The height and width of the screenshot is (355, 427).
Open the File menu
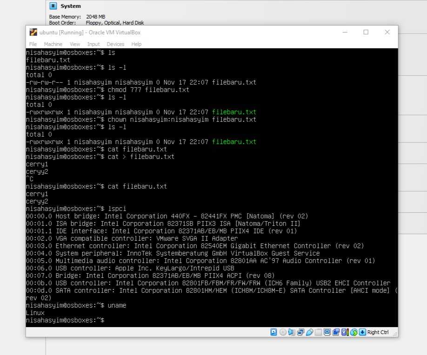pyautogui.click(x=33, y=44)
